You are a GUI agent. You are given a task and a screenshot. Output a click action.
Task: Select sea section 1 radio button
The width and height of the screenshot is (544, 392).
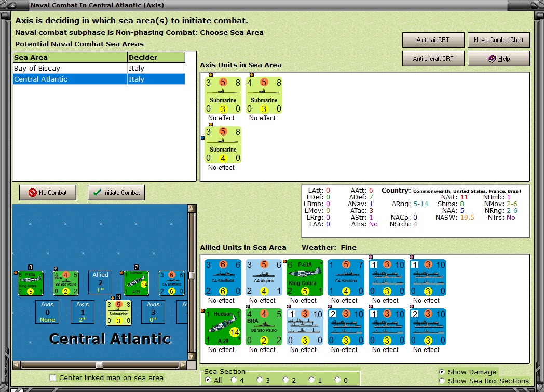tap(311, 380)
